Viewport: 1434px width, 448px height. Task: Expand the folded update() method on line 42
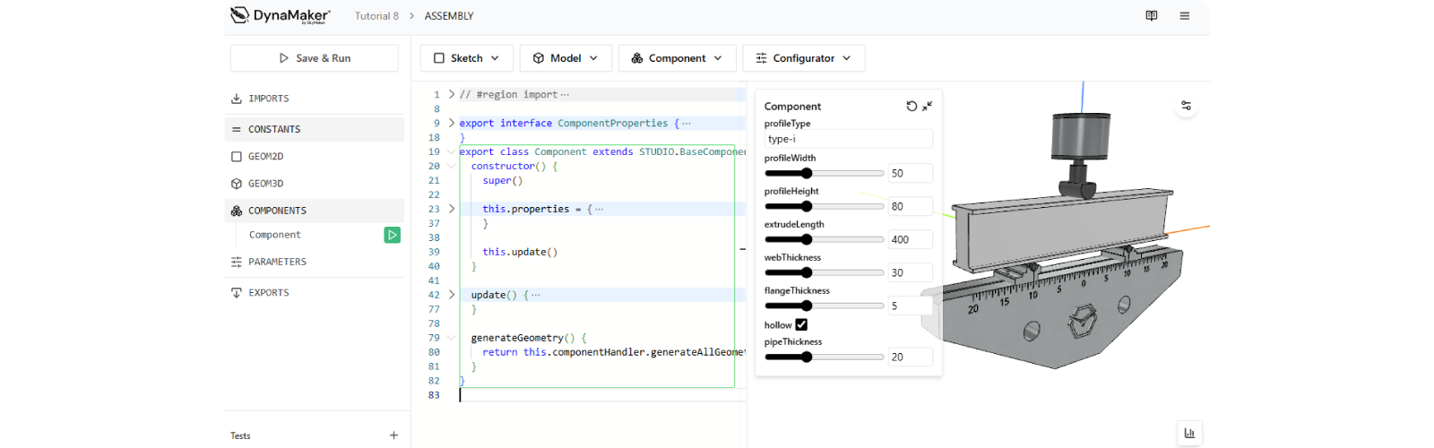[452, 295]
